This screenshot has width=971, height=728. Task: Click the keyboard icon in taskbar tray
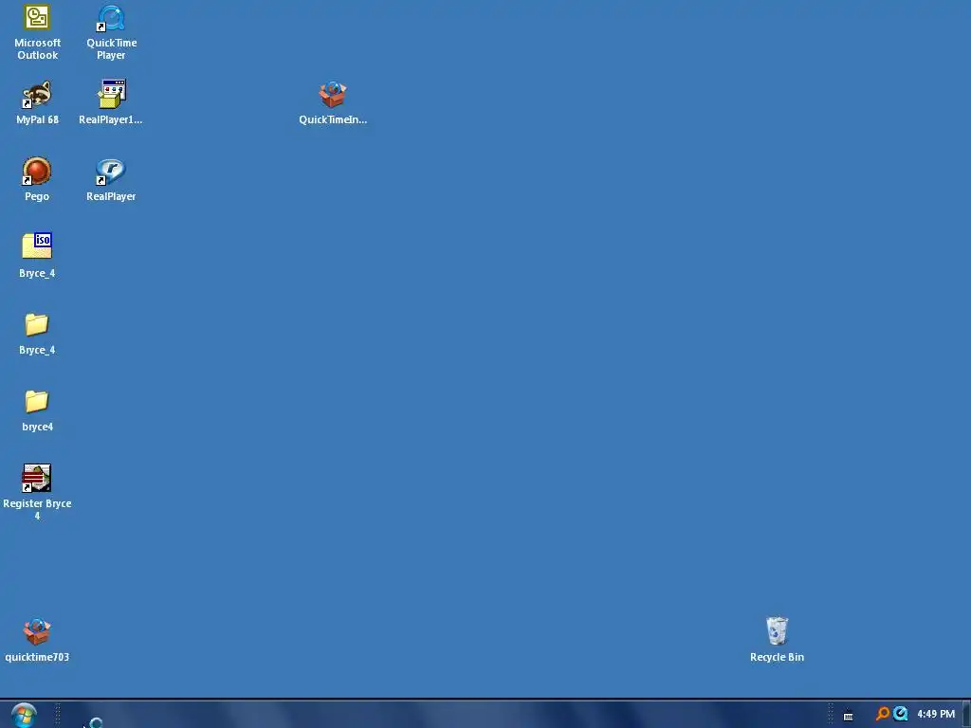pyautogui.click(x=849, y=717)
